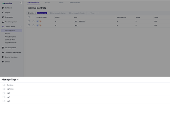Open Compliance Management in the sidebar
The image size is (170, 123).
13,52
